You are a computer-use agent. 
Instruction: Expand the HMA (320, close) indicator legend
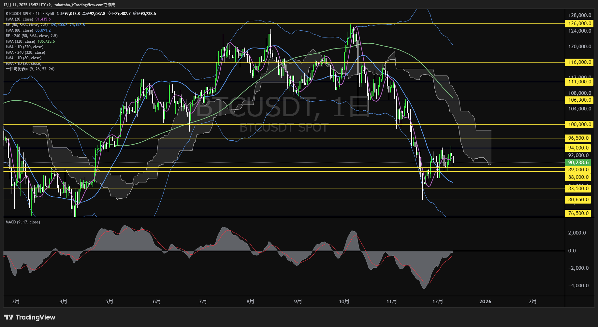[x=21, y=41]
